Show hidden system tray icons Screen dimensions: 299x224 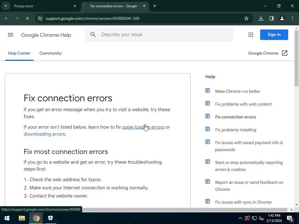click(240, 218)
